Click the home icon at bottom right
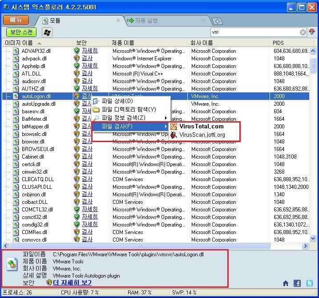Image resolution: width=319 pixels, height=298 pixels. click(286, 283)
